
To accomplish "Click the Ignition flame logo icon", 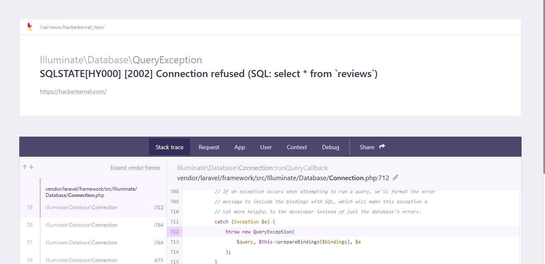I will click(29, 27).
